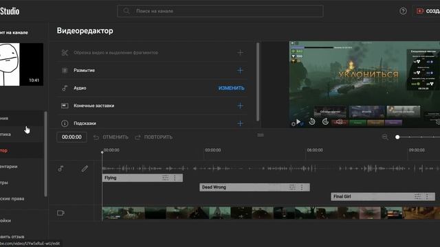Open the sidebar item ending in "тика"
This screenshot has width=440, height=247.
pyautogui.click(x=21, y=134)
